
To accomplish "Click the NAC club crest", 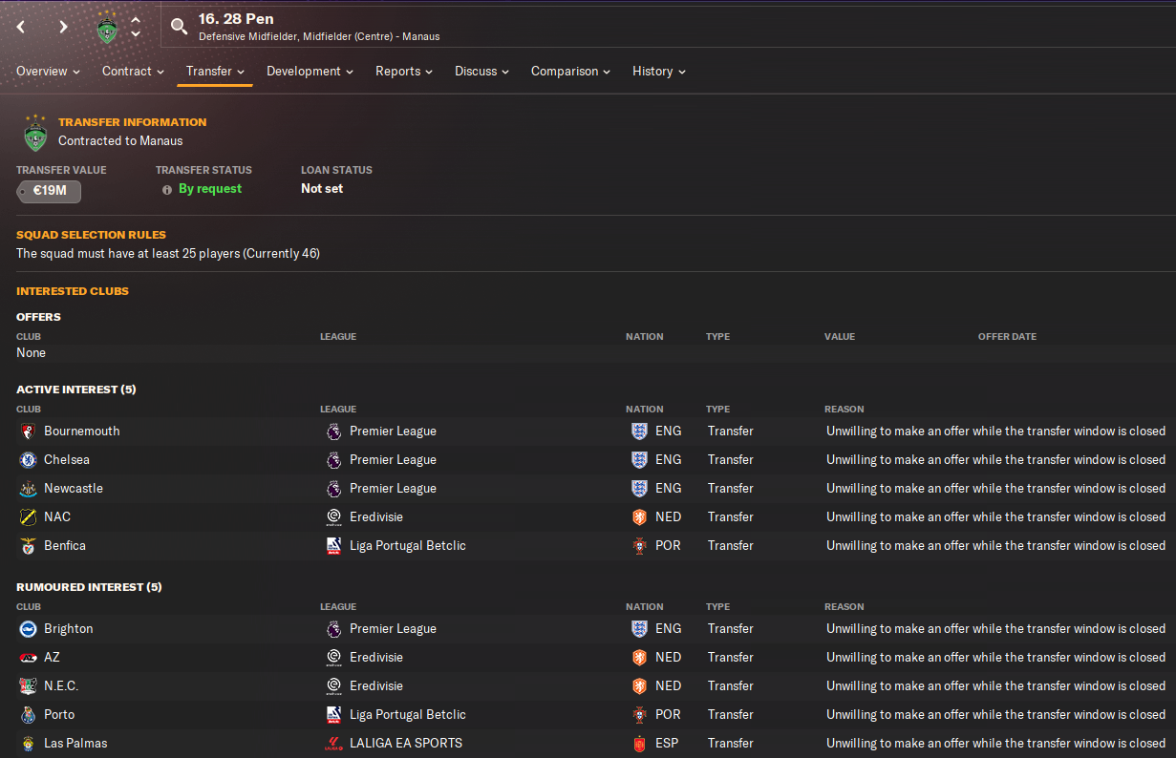I will coord(28,517).
